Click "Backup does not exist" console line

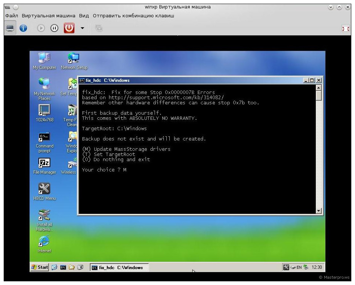coord(144,139)
